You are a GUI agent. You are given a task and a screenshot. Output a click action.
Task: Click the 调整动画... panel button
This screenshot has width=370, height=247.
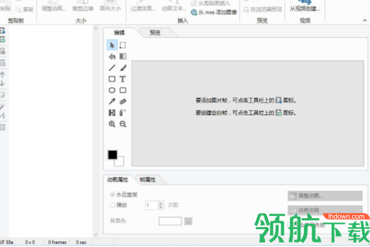(x=325, y=196)
